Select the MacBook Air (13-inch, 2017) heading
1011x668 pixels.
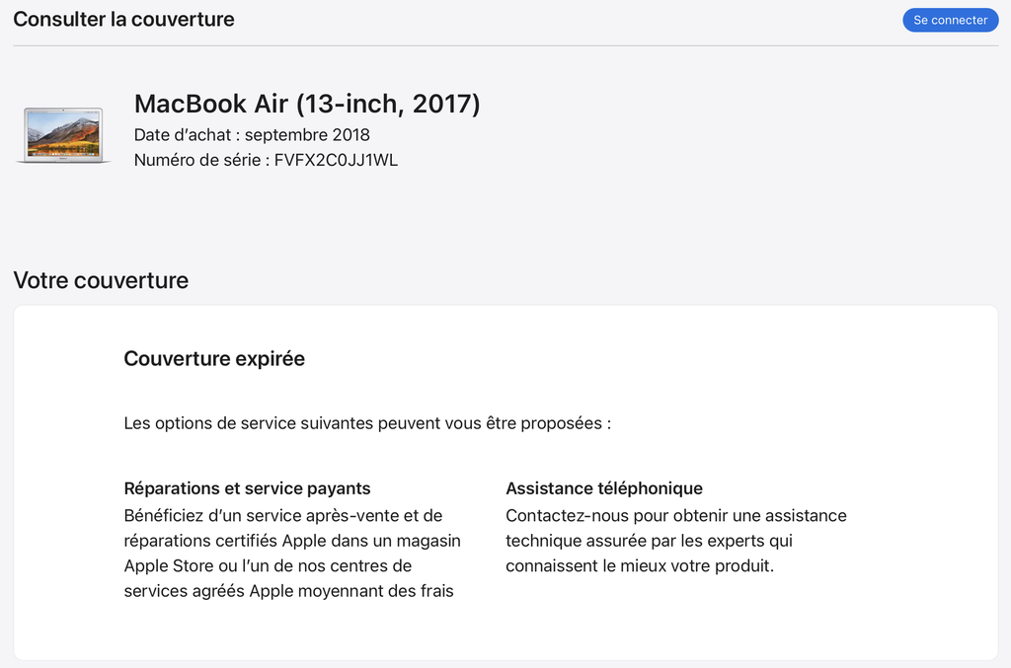307,104
